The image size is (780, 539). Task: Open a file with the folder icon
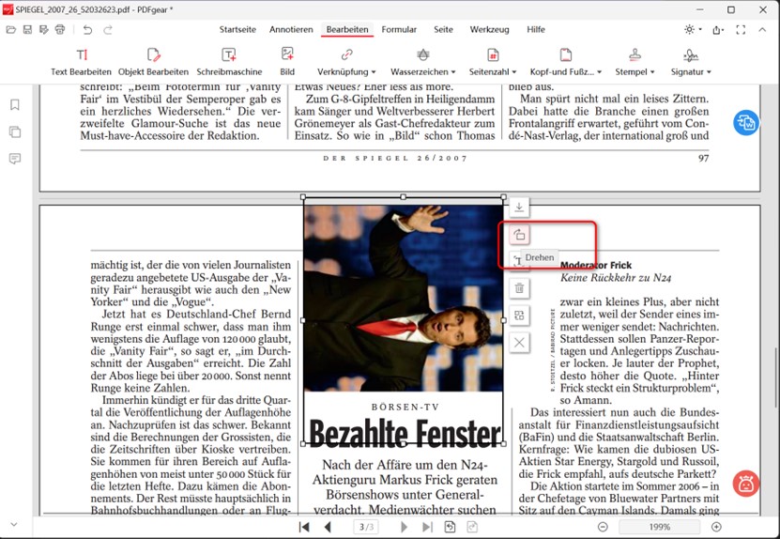coord(11,30)
